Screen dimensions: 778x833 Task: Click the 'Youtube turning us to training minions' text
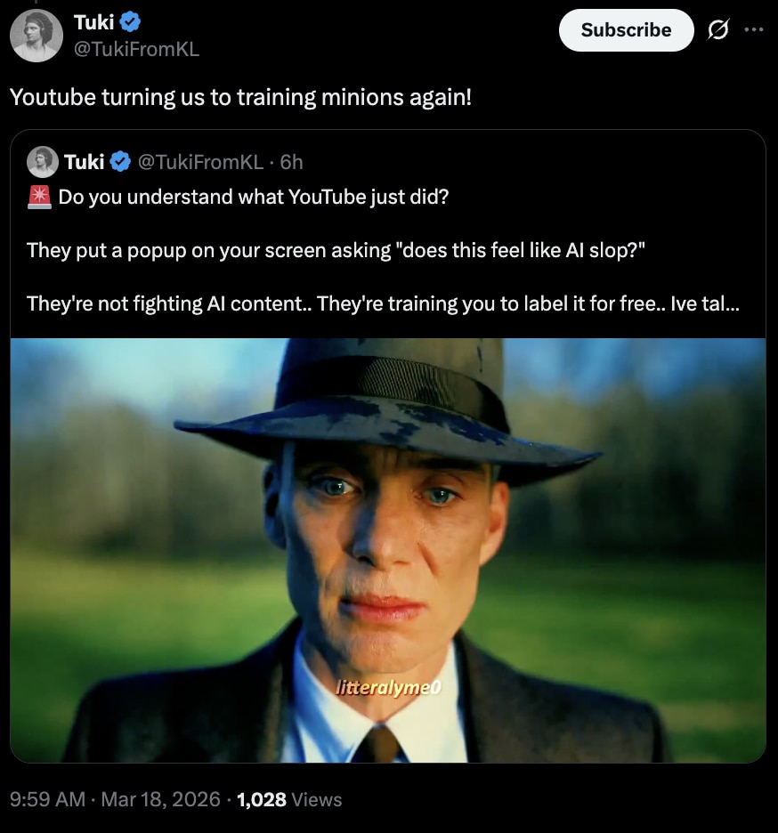(240, 97)
